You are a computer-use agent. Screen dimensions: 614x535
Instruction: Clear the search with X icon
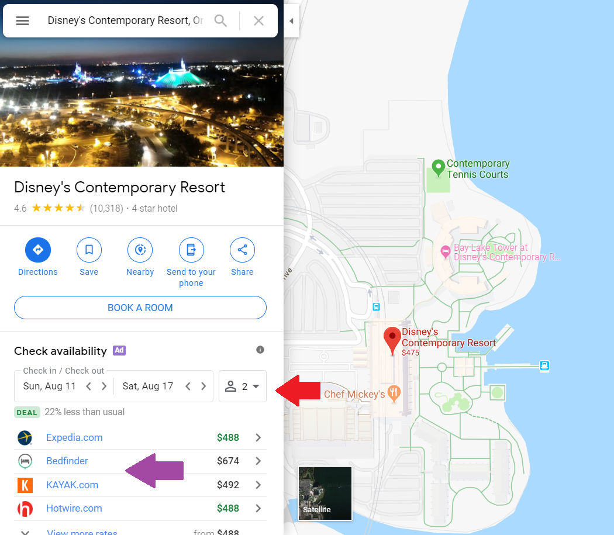(258, 21)
